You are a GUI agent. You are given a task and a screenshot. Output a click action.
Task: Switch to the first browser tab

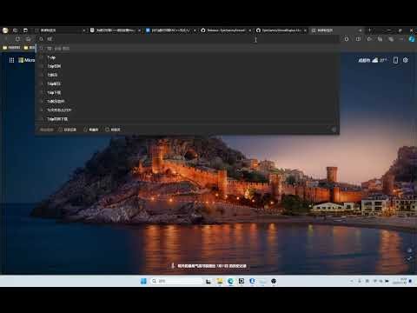[60, 30]
